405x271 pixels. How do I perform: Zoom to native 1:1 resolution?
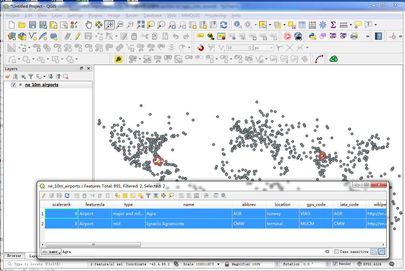(130, 24)
